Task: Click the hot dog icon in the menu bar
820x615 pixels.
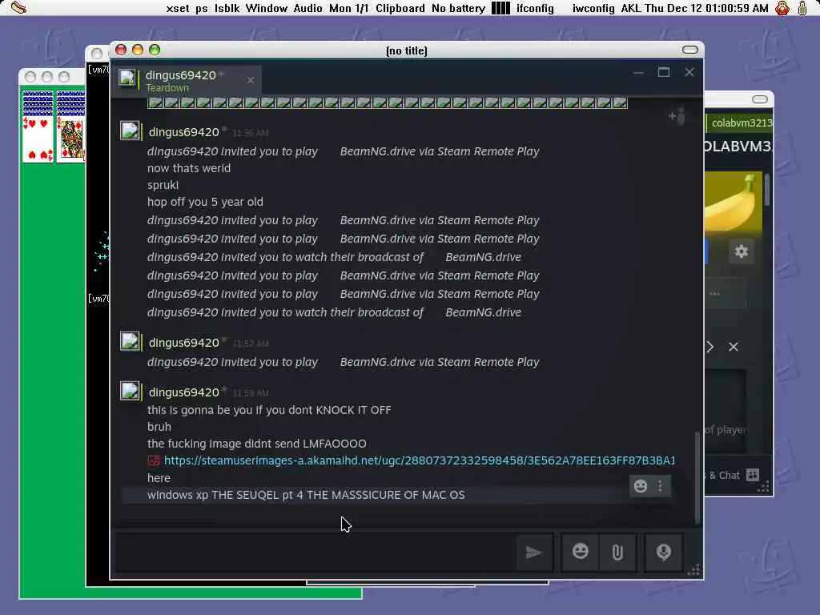Action: 19,8
